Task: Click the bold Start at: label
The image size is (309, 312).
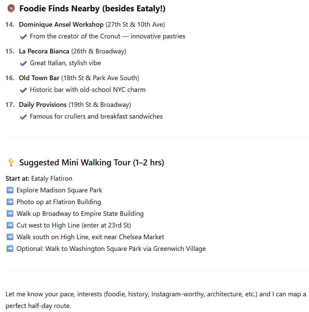Action: pos(17,178)
